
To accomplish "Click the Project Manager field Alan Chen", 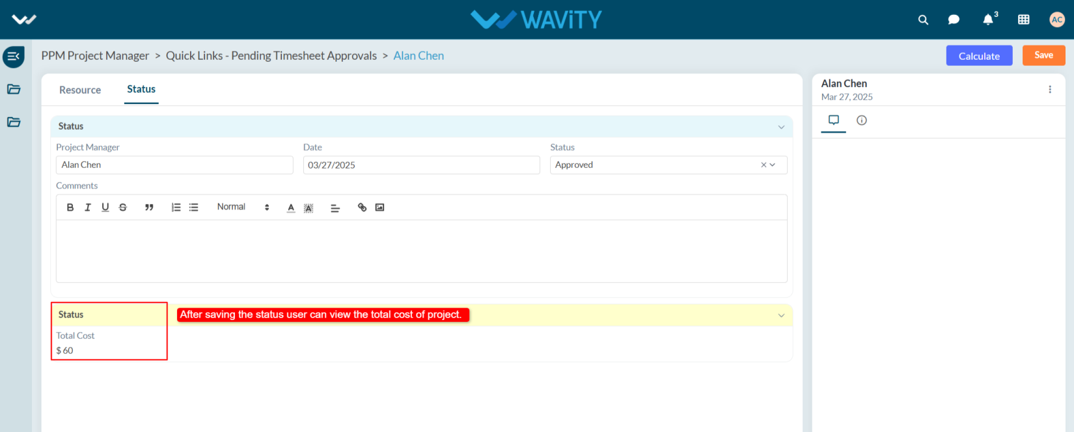I will coord(174,165).
